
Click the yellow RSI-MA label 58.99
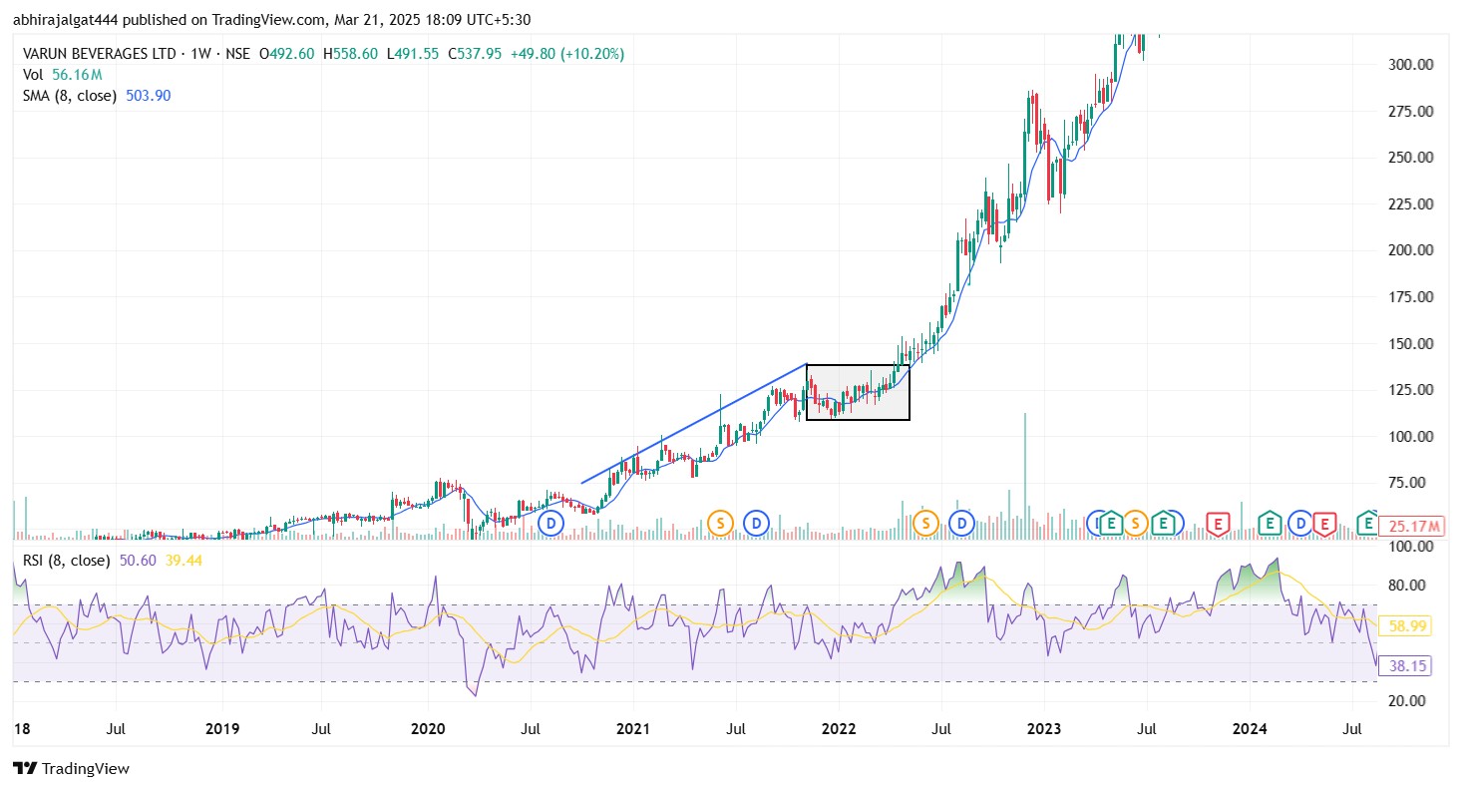(x=1404, y=626)
